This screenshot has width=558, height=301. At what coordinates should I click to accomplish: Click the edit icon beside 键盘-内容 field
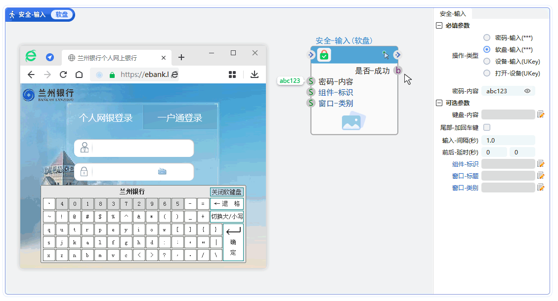[541, 115]
